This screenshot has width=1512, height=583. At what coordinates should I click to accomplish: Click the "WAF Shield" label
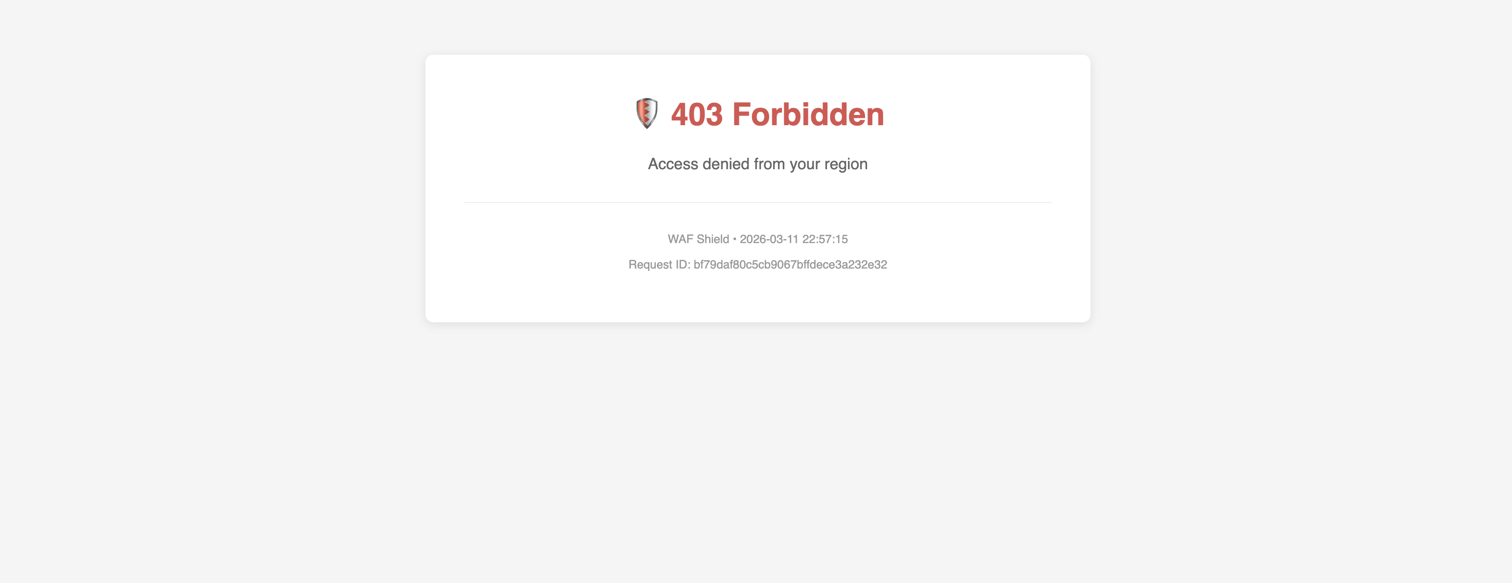tap(698, 239)
